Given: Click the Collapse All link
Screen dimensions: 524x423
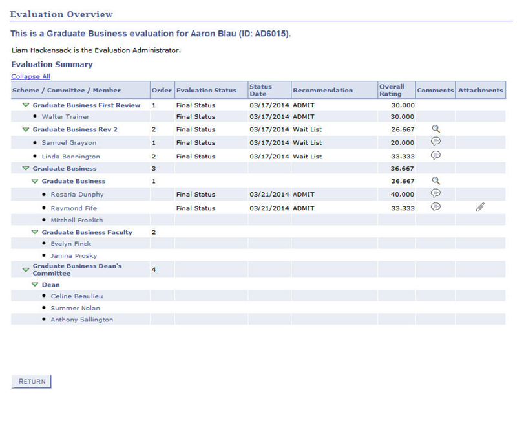Looking at the screenshot, I should coord(30,76).
